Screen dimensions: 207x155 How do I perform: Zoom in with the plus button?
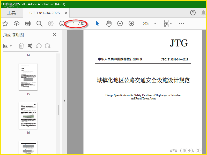click(131, 24)
